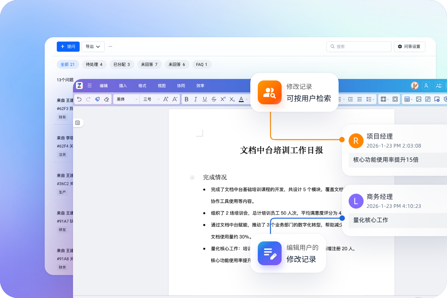This screenshot has height=298, width=447.
Task: Click the undo arrow in toolbar
Action: point(79,99)
